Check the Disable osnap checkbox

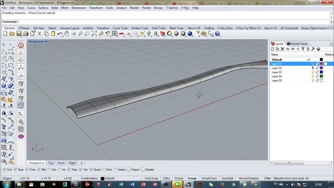point(142,170)
